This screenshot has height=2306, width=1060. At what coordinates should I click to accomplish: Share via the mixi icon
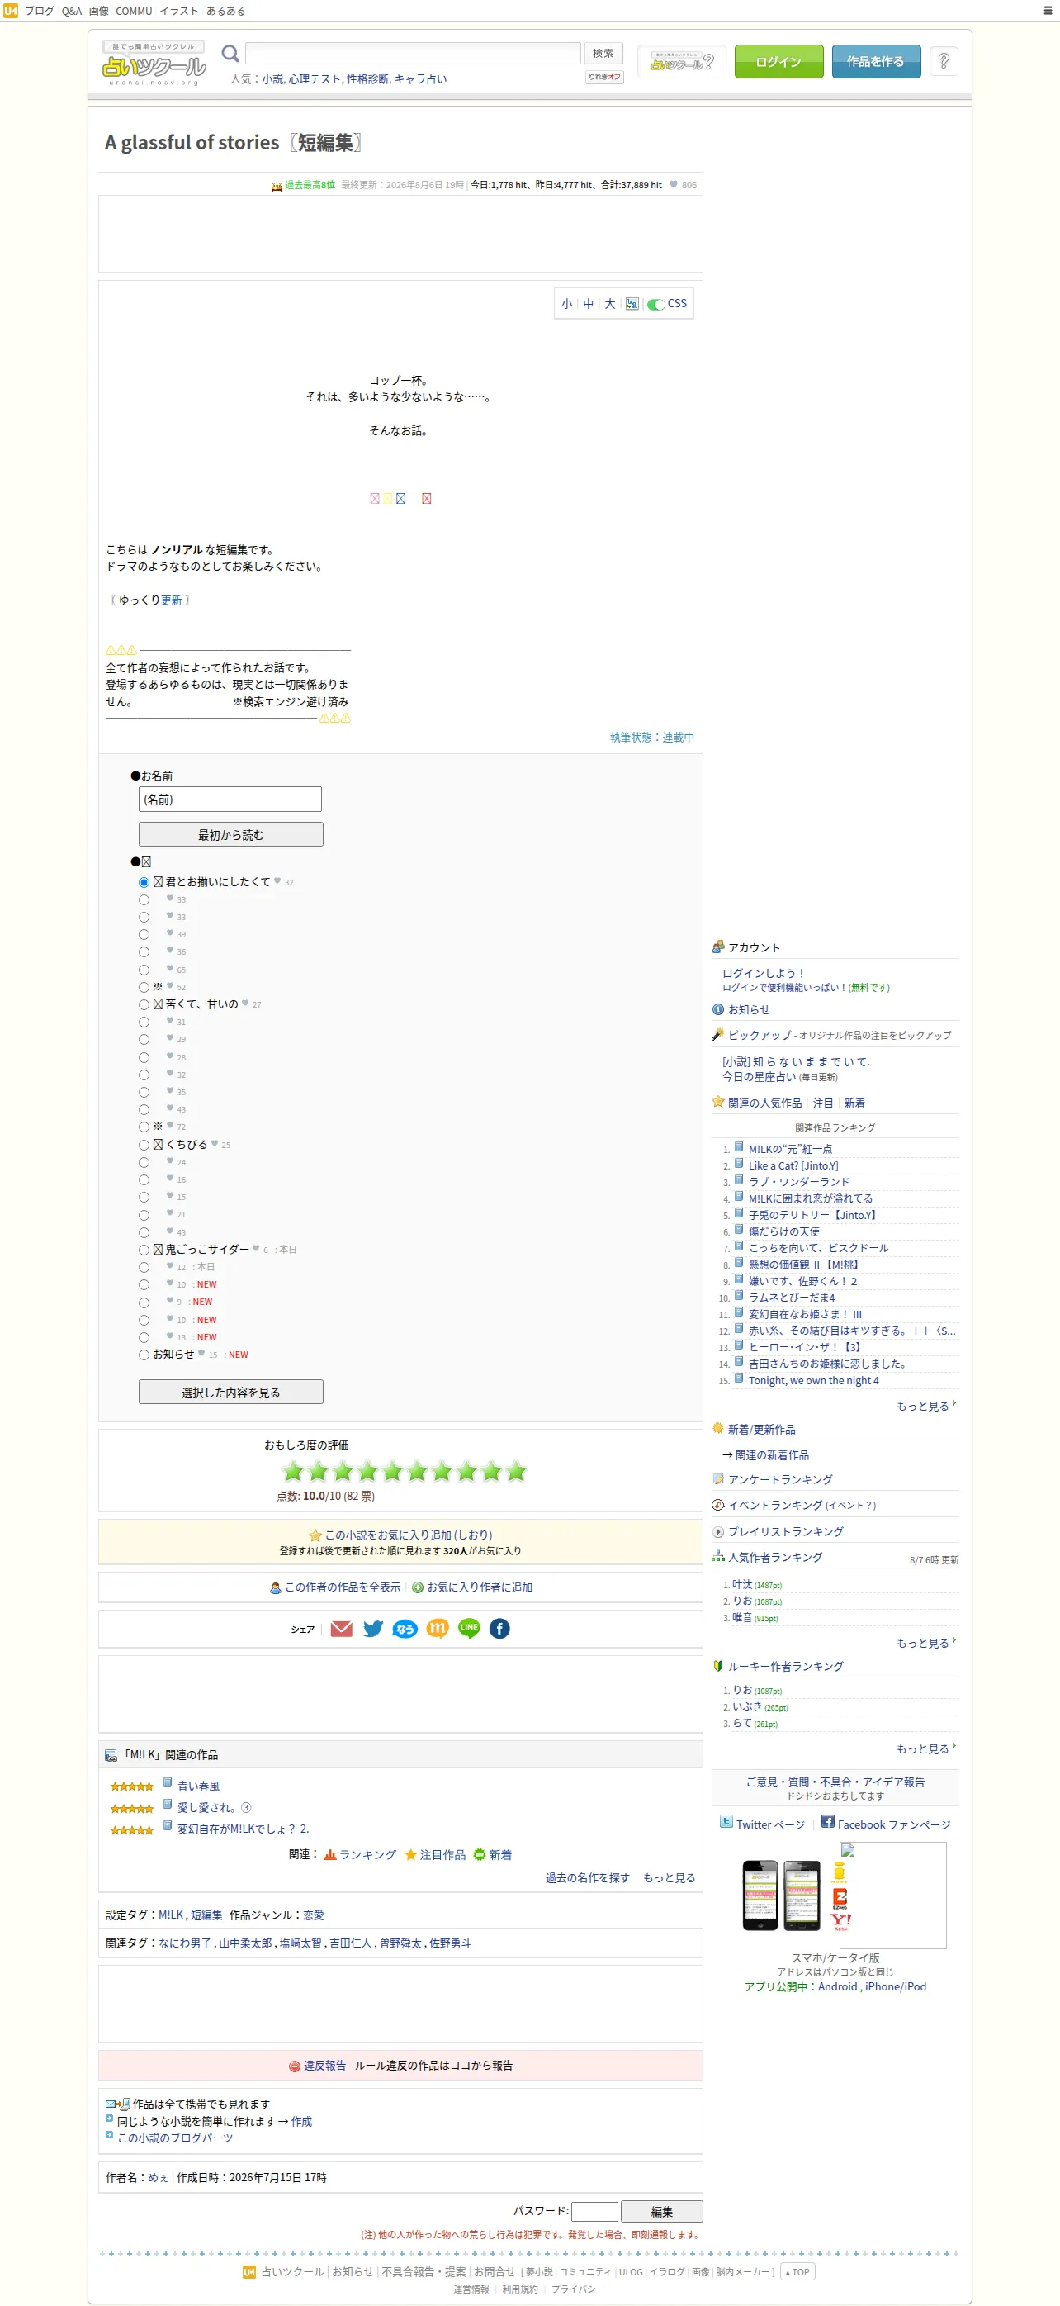point(437,1629)
